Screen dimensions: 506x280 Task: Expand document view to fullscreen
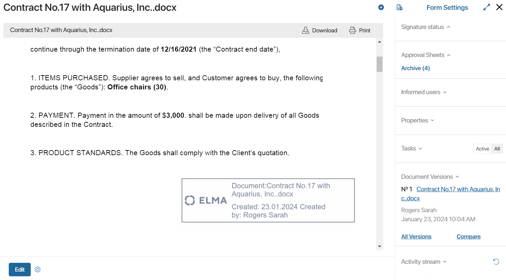coord(486,7)
